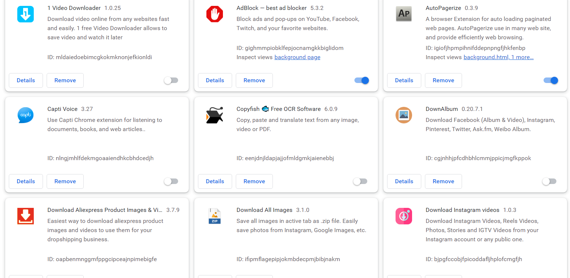The height and width of the screenshot is (278, 570).
Task: Click version 3.7.9 of the Aliexpress downloader
Action: coord(173,210)
